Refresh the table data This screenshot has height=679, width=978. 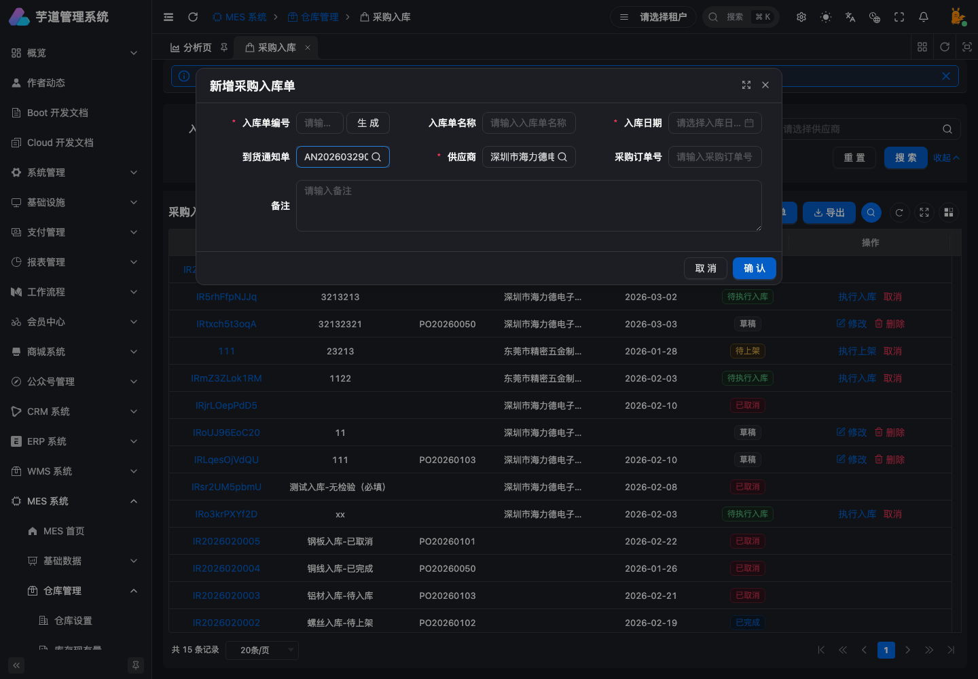click(899, 213)
